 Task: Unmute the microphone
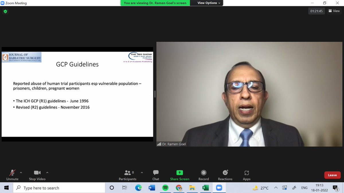pos(12,175)
